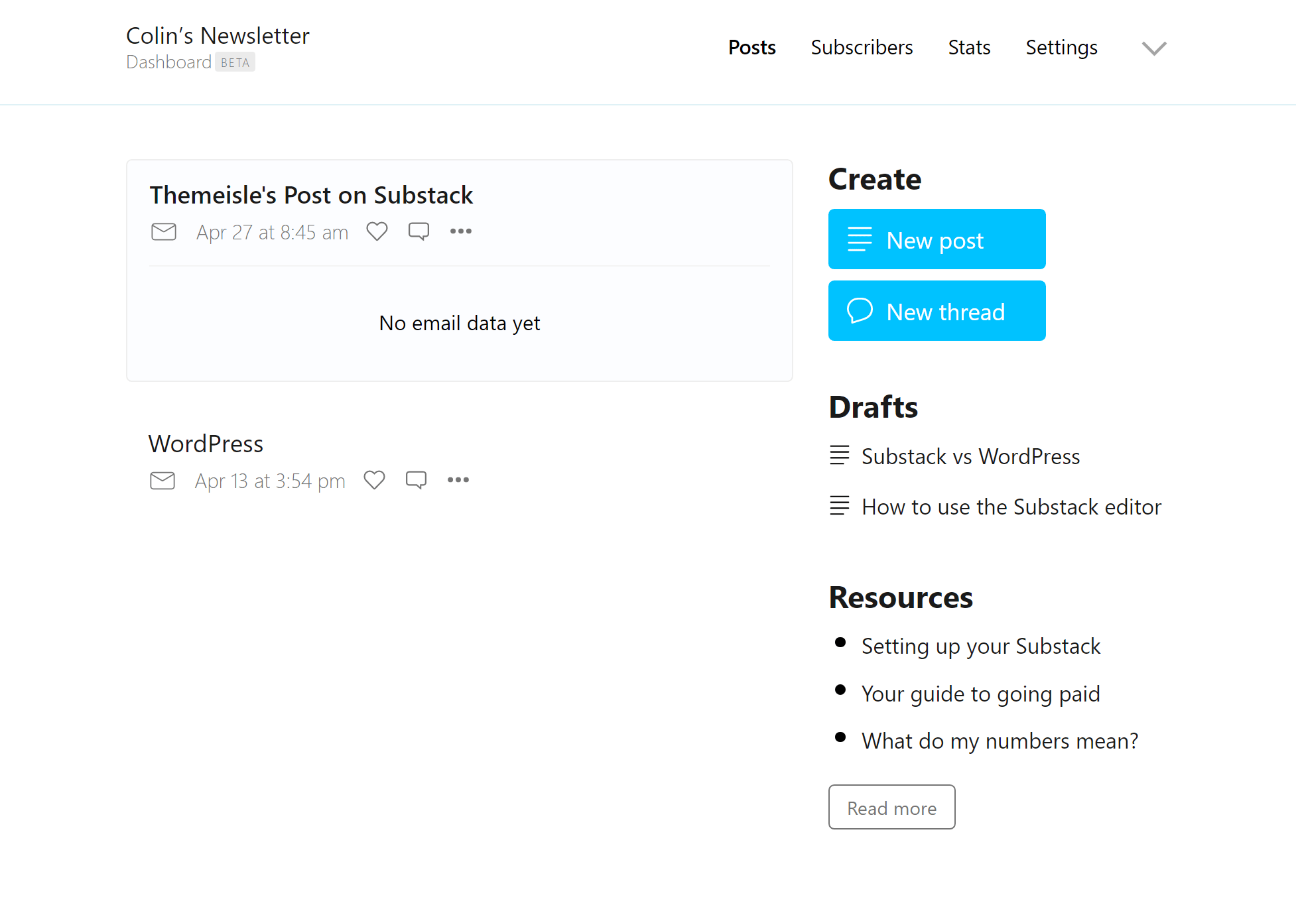Viewport: 1296px width, 919px height.
Task: Click the three-dots menu on WordPress post
Action: [458, 480]
